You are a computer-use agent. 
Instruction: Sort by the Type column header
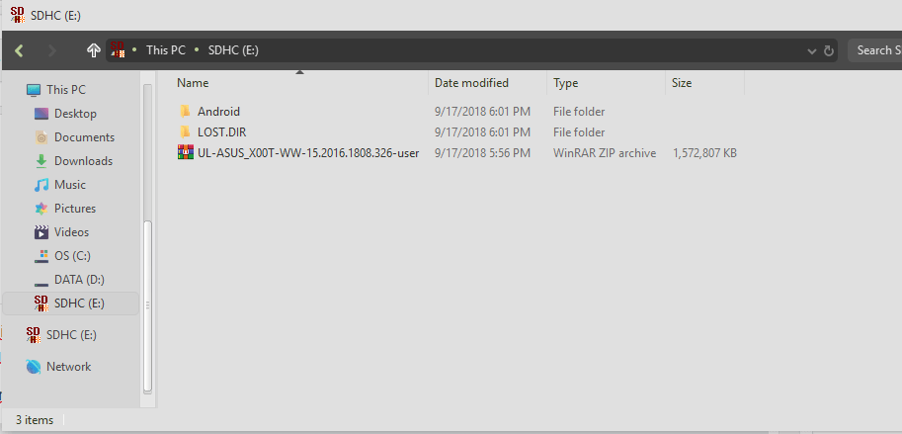(566, 83)
